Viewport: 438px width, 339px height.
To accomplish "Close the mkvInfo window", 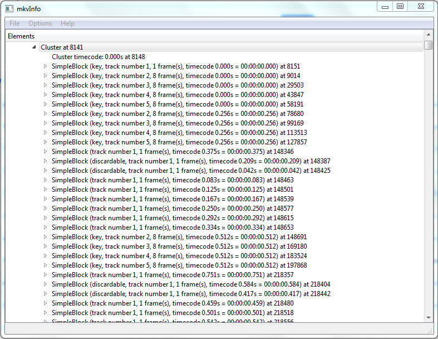I will 421,7.
